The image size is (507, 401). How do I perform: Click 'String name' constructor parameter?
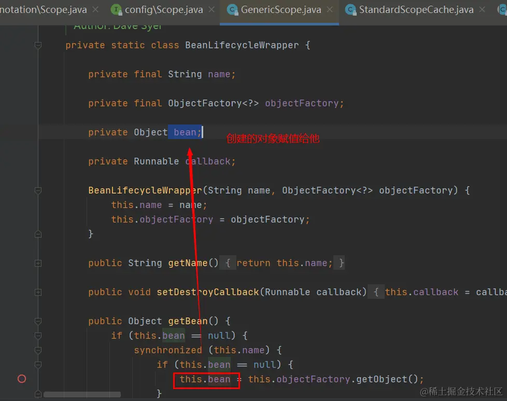[x=238, y=190]
